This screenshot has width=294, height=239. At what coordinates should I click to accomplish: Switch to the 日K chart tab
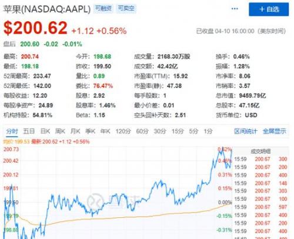click(45, 131)
